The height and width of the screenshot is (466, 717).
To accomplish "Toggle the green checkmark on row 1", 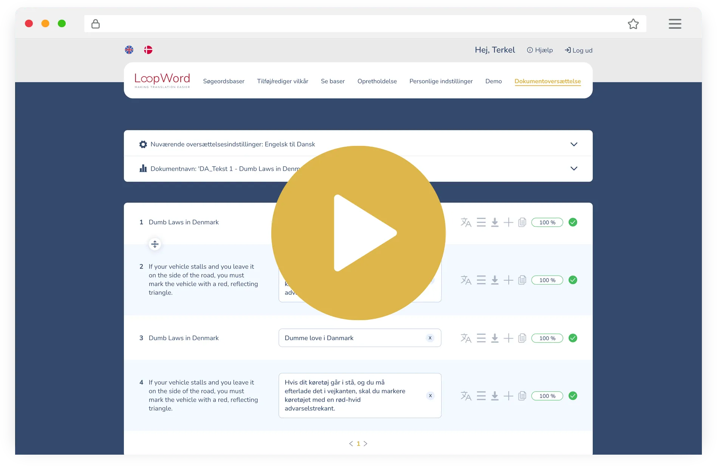I will [x=573, y=222].
